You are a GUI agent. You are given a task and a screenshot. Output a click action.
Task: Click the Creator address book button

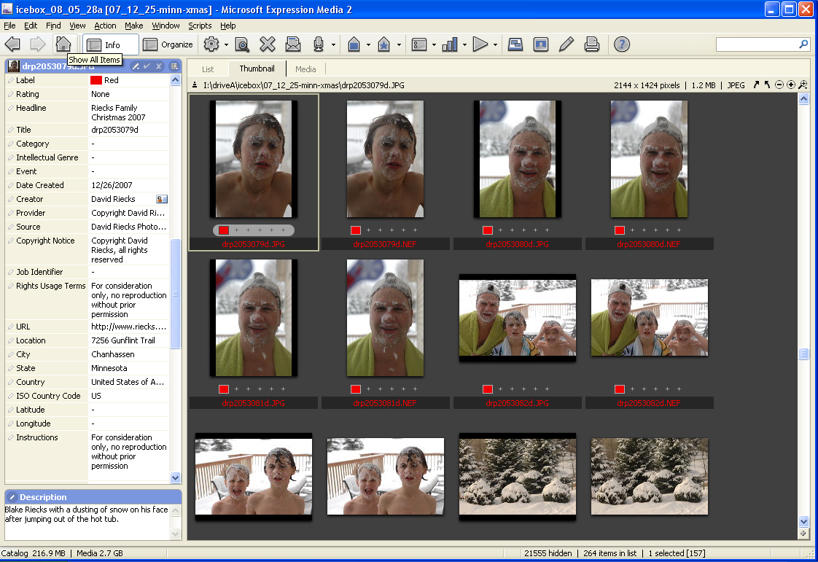pos(162,199)
